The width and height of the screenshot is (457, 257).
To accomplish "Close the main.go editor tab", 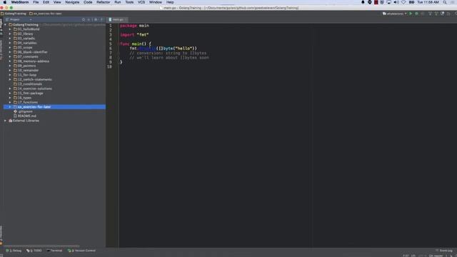I will click(x=126, y=19).
